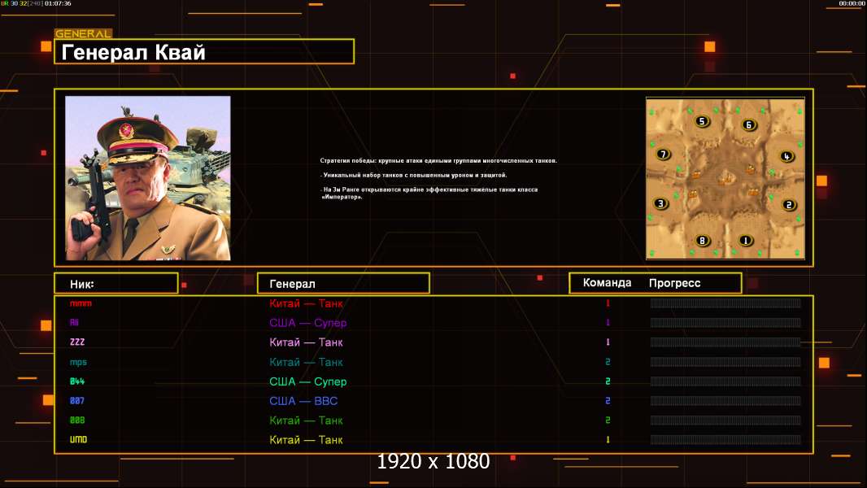Click the 'Команда' header label
Viewport: 867px width, 488px height.
607,283
